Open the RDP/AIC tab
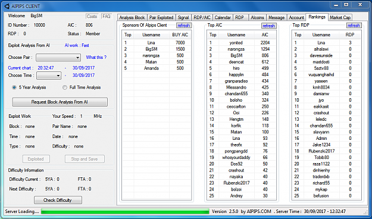 pos(202,18)
